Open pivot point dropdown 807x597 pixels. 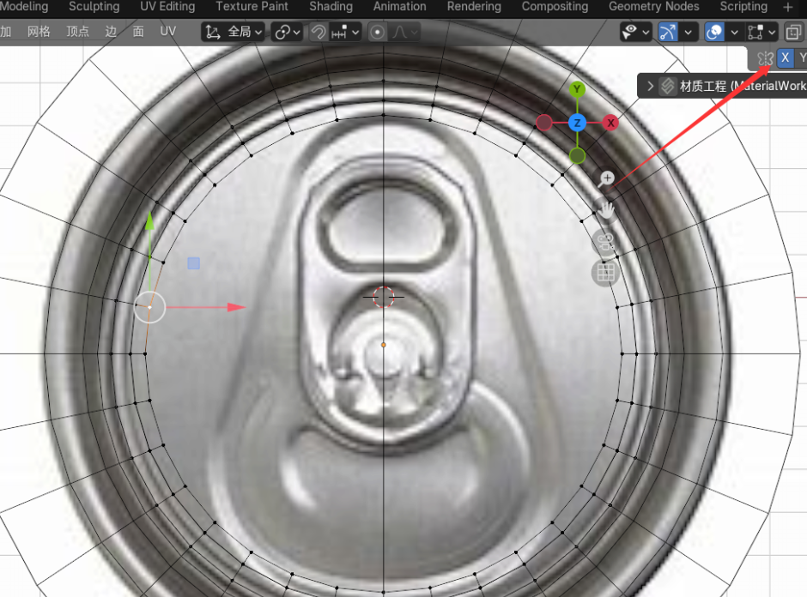[287, 32]
